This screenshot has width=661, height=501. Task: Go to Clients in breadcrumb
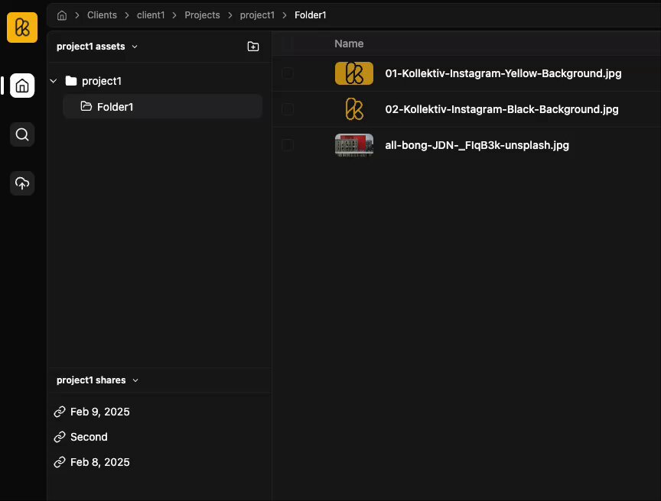[102, 15]
